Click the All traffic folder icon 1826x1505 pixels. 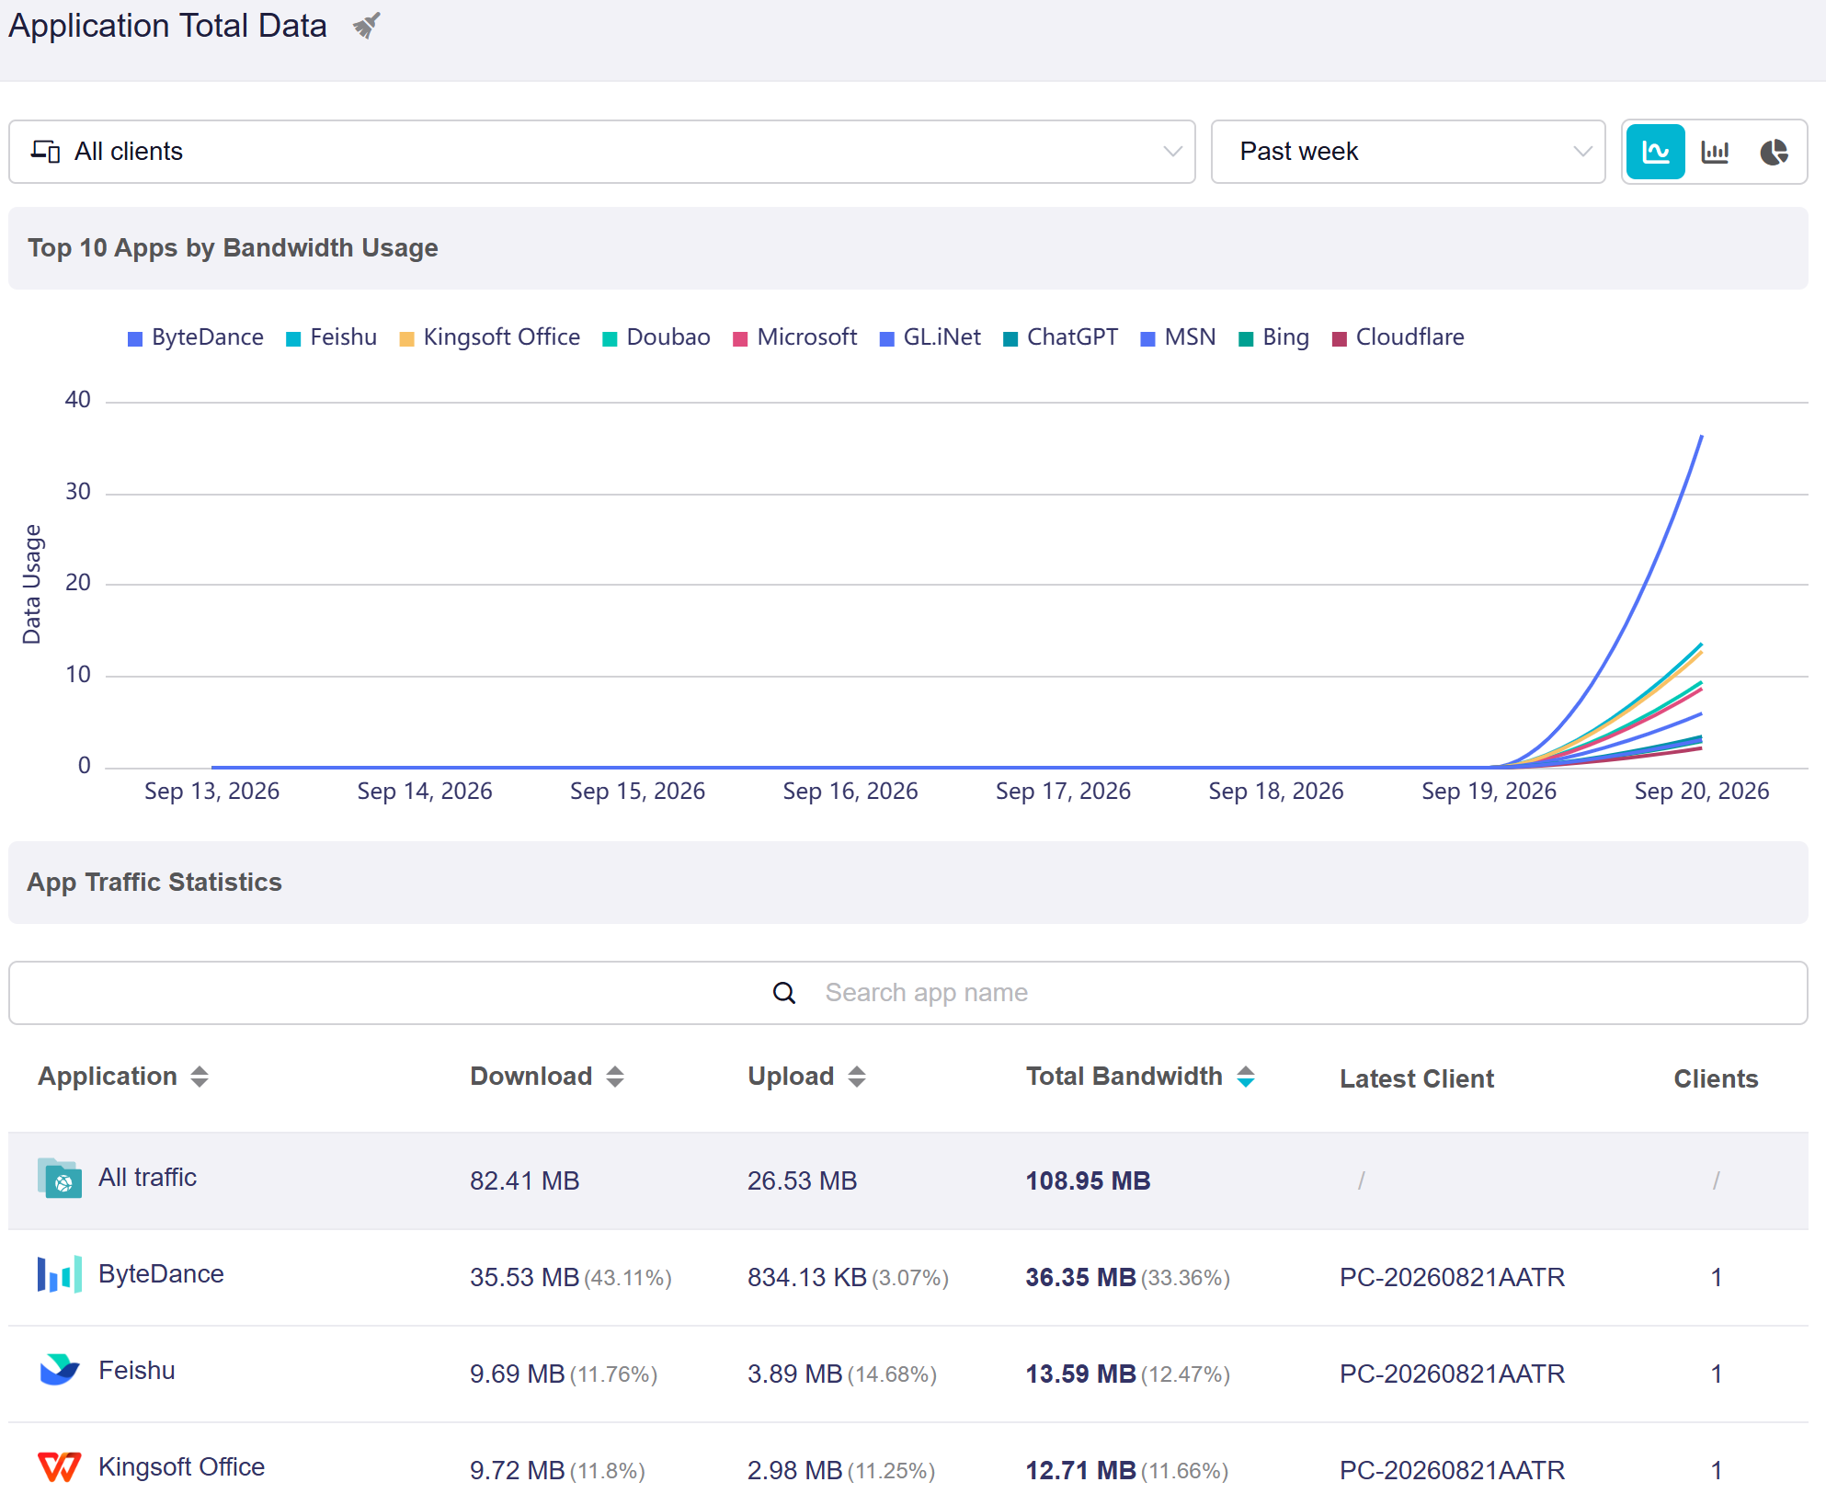pyautogui.click(x=60, y=1178)
